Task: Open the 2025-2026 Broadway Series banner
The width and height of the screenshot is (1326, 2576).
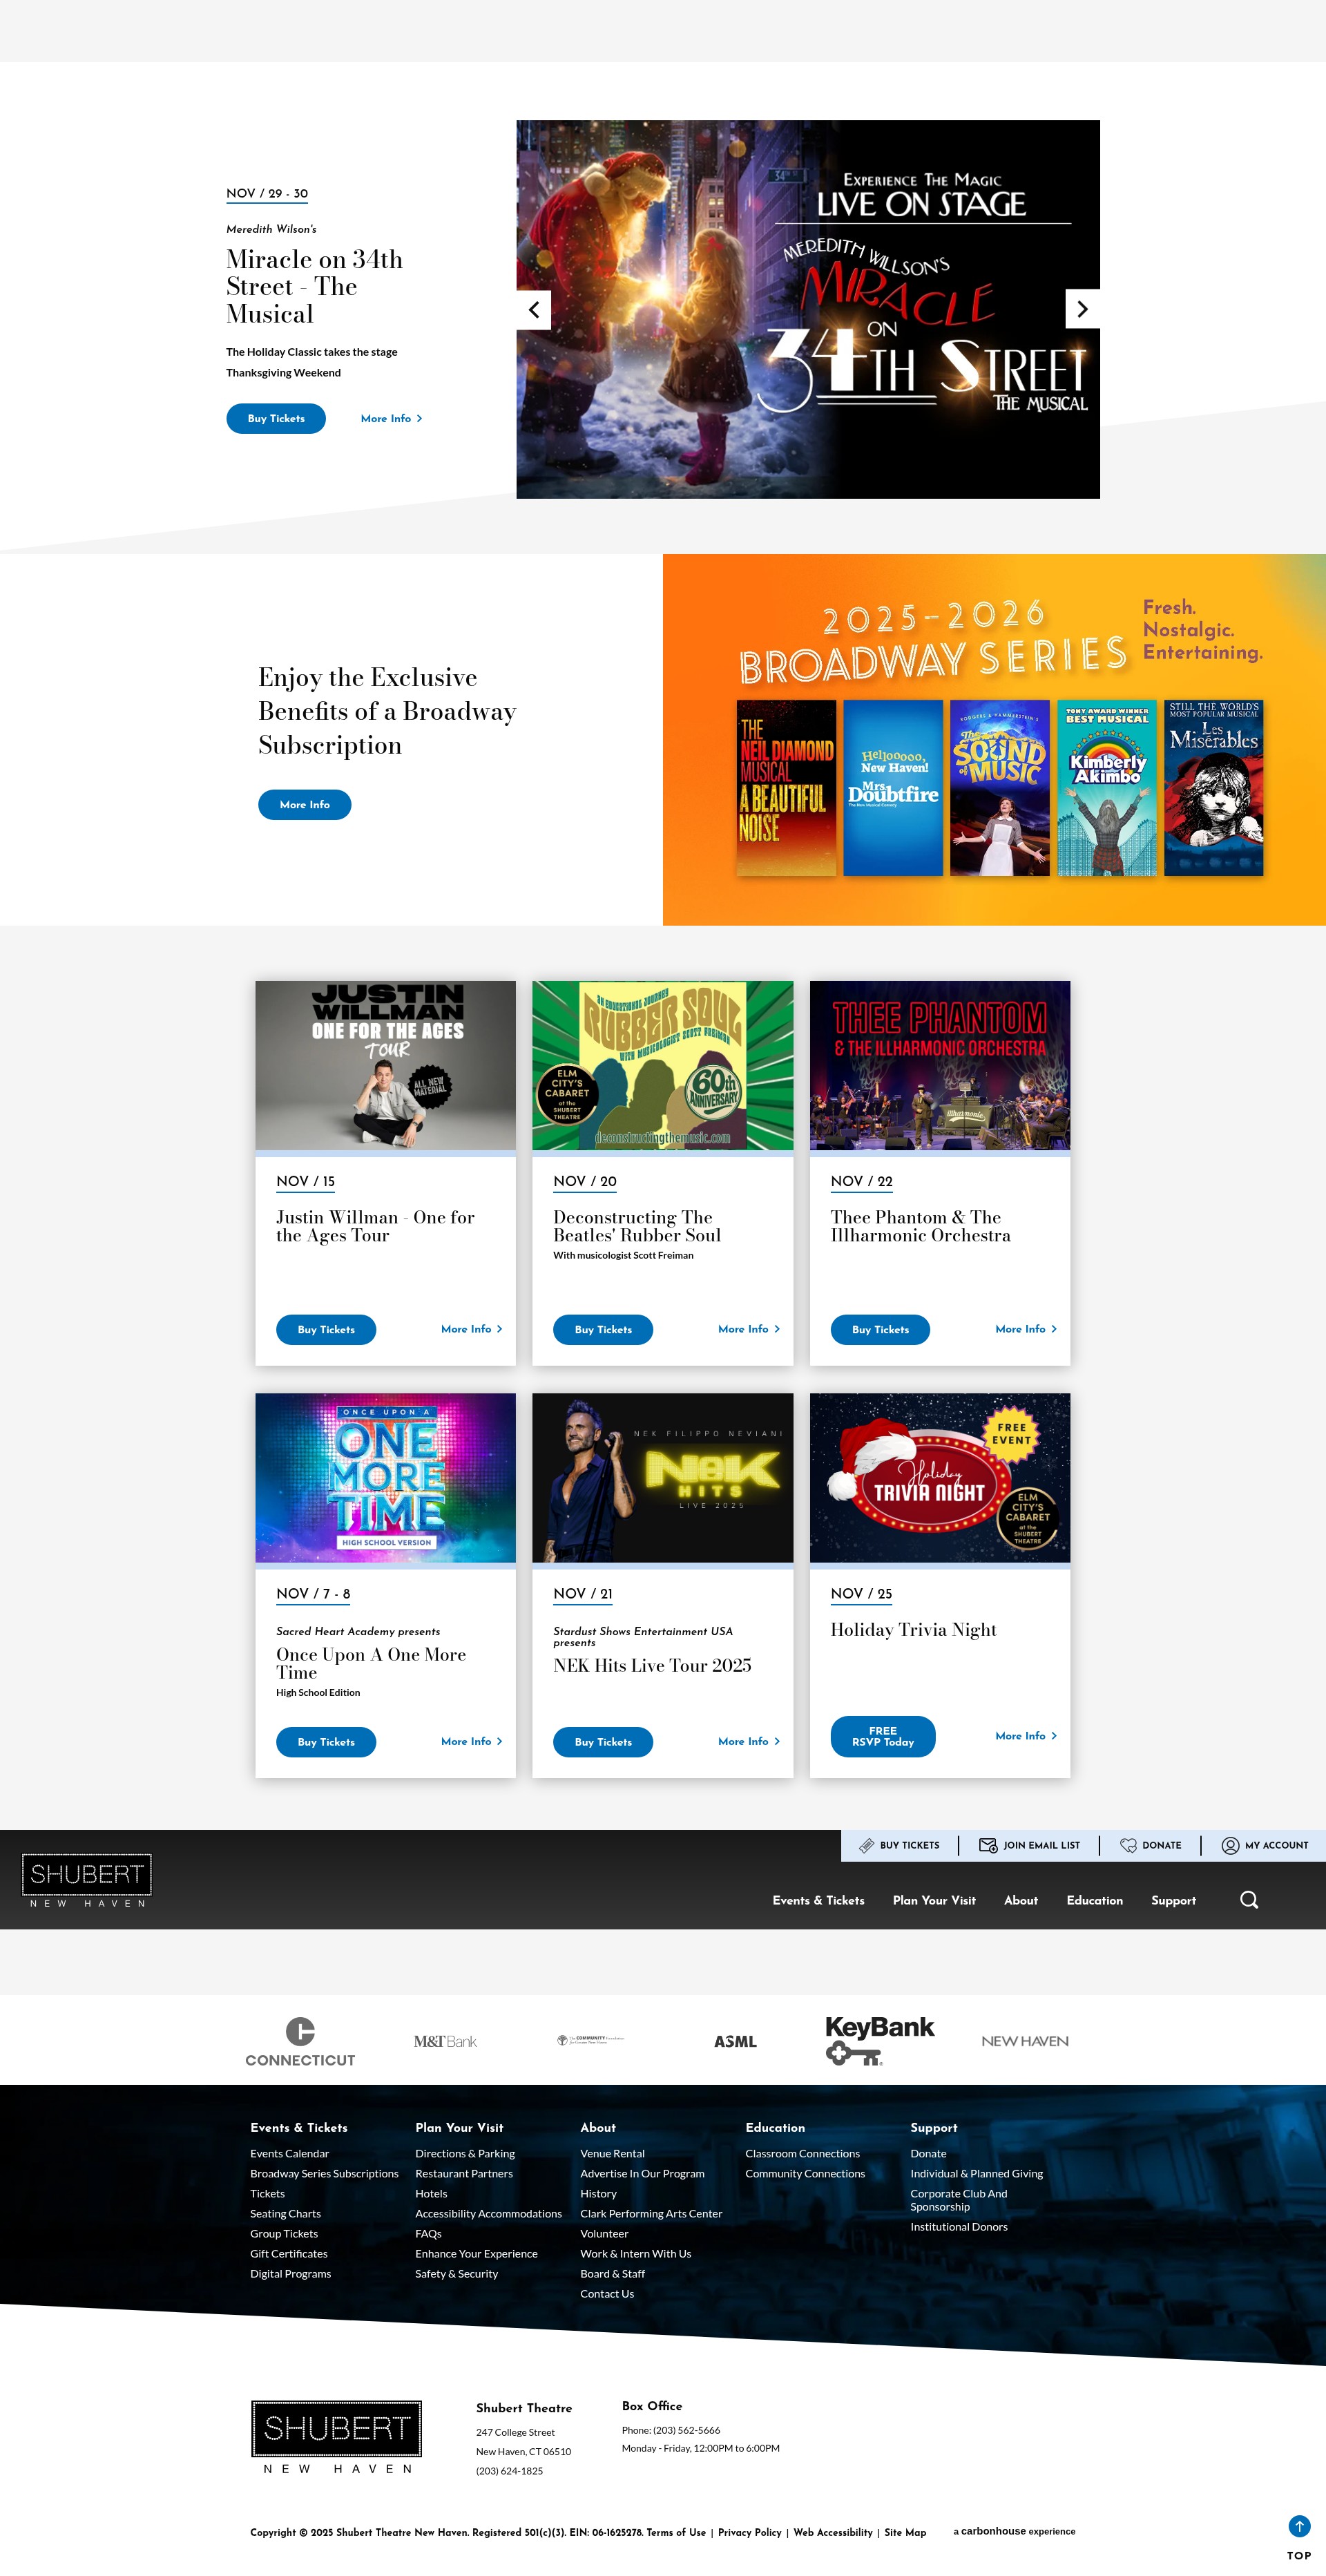Action: click(994, 739)
